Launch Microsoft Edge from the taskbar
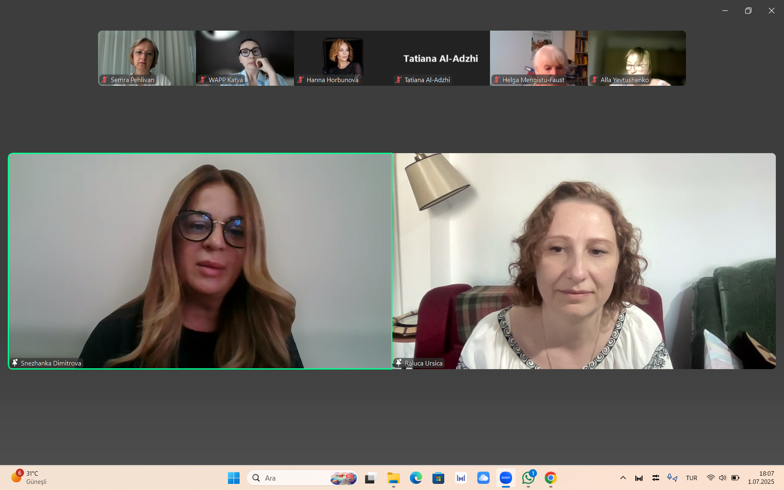Image resolution: width=784 pixels, height=490 pixels. [x=416, y=478]
